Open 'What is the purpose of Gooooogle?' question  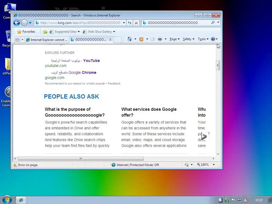[x=75, y=112]
